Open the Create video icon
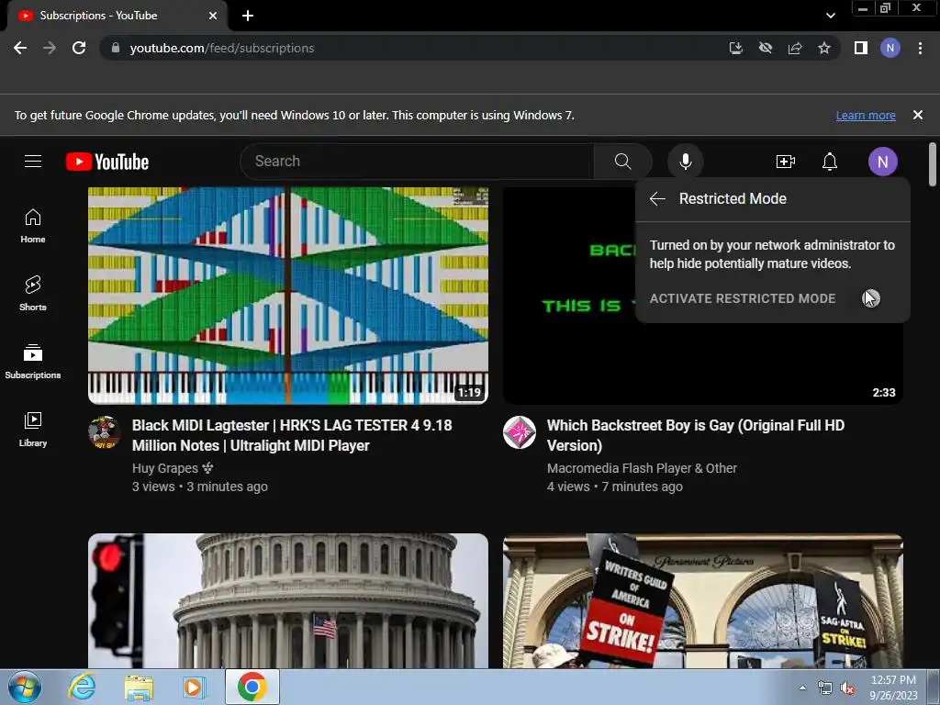The width and height of the screenshot is (940, 705). coord(786,162)
